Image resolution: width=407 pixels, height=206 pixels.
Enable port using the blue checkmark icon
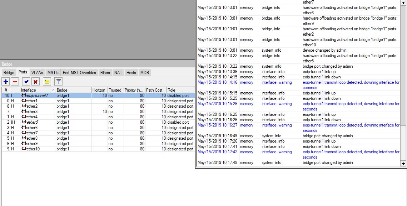(26, 82)
